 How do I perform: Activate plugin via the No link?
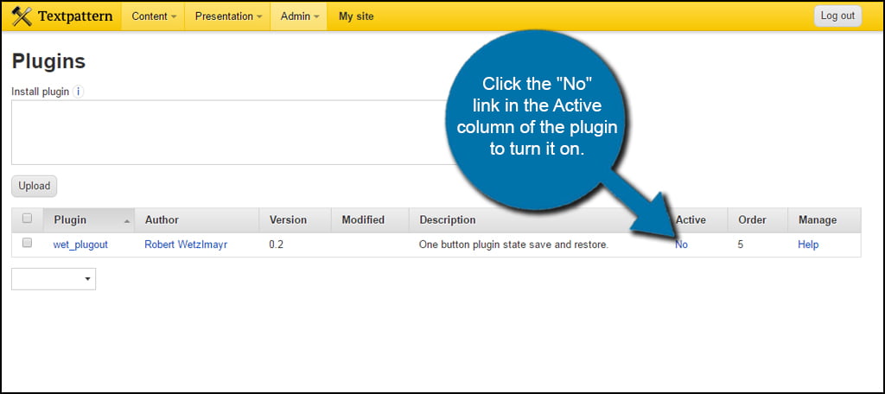[x=681, y=245]
